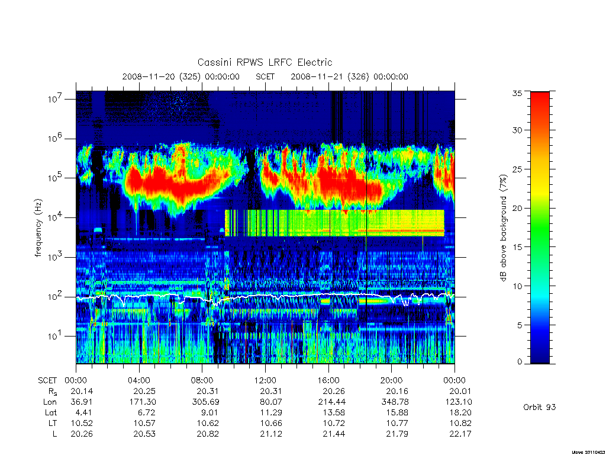Click the 'Uiowa 20110423' stamp at bottom right
The width and height of the screenshot is (606, 455).
click(588, 452)
